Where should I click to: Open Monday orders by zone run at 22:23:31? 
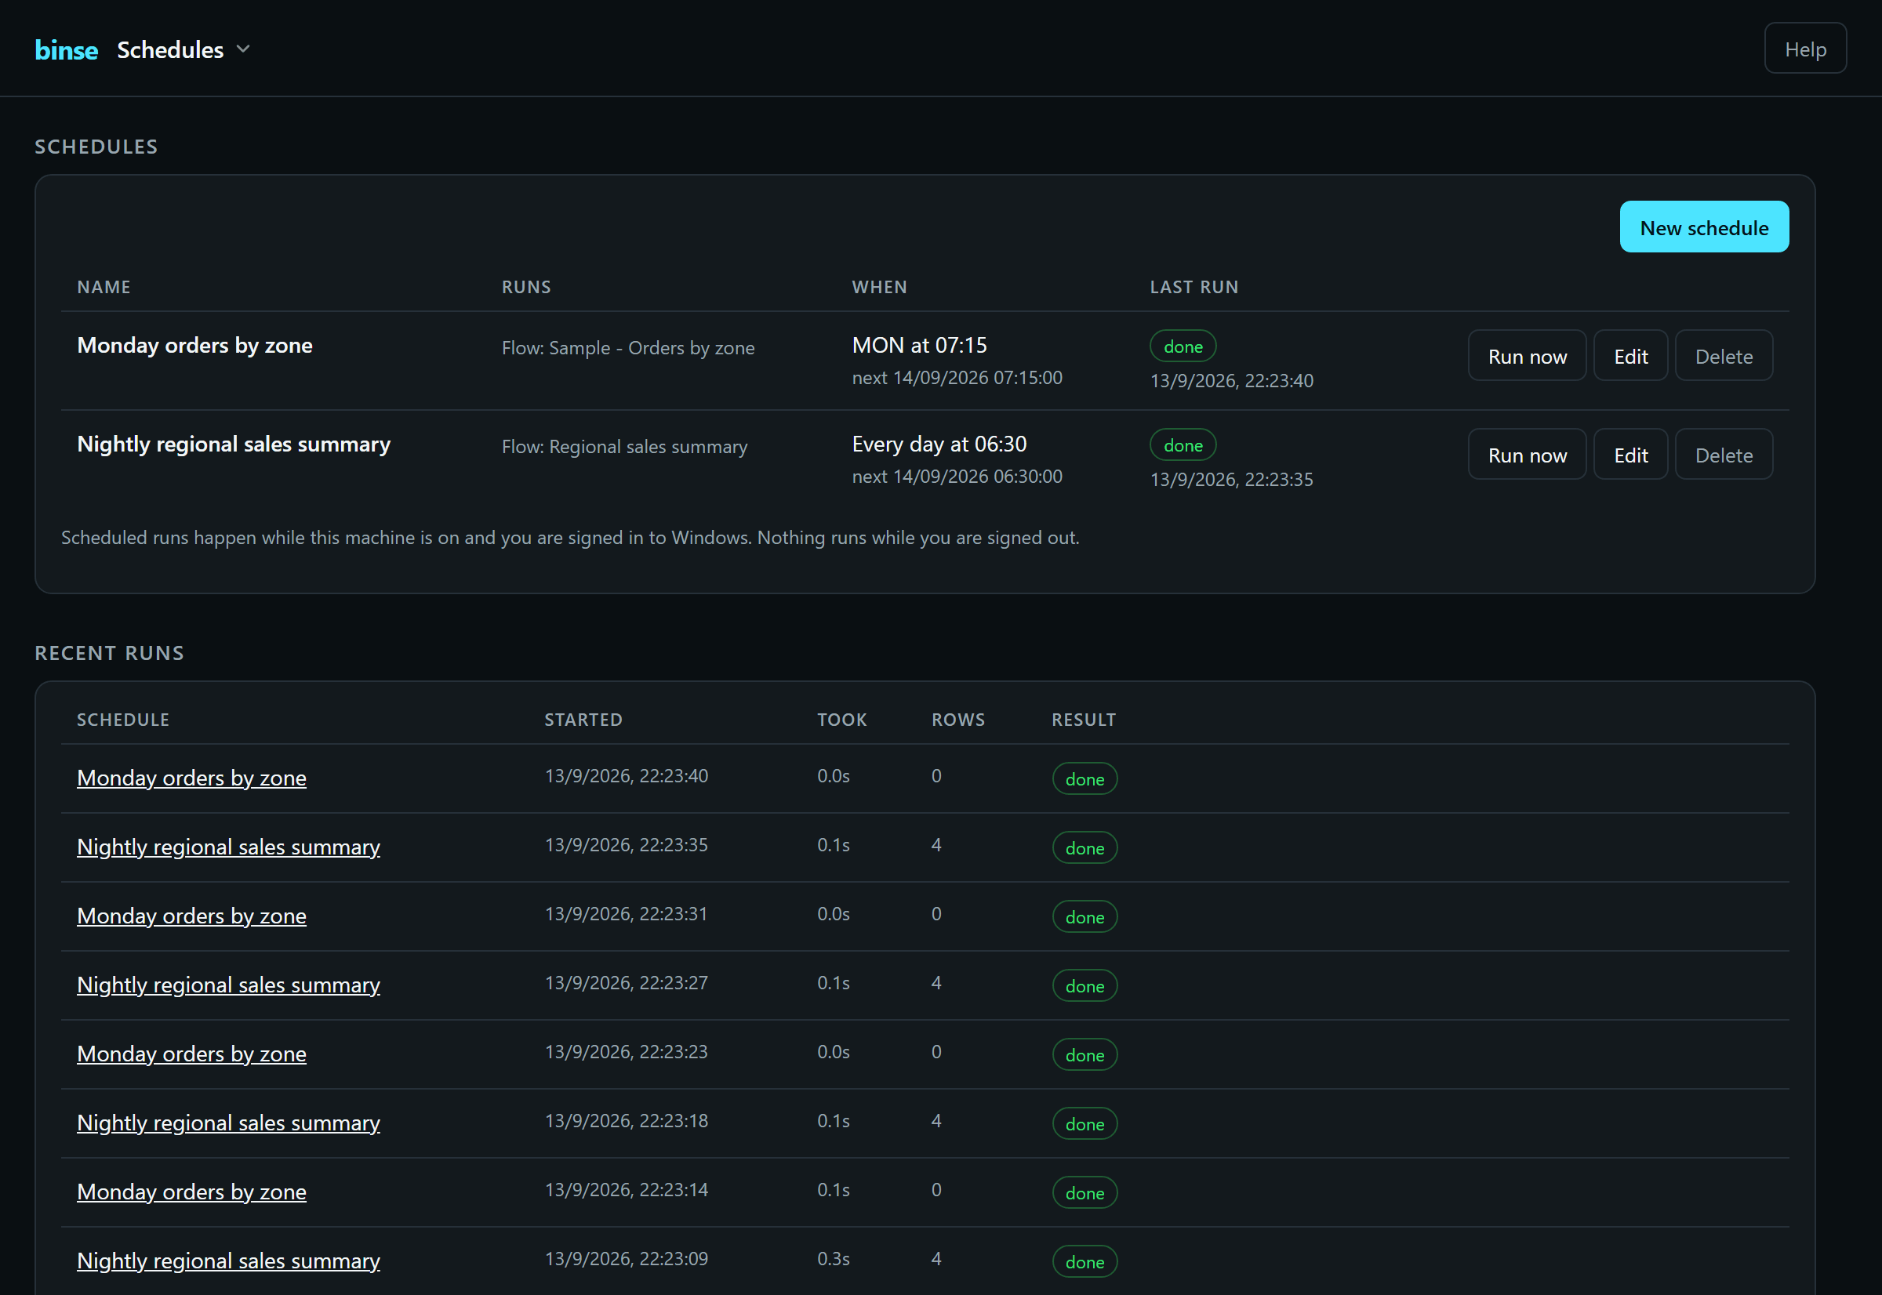pyautogui.click(x=191, y=916)
